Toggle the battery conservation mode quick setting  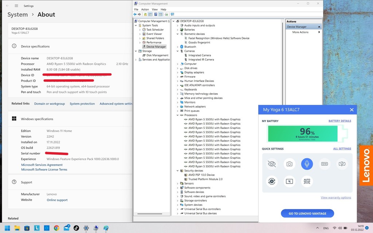click(x=325, y=164)
